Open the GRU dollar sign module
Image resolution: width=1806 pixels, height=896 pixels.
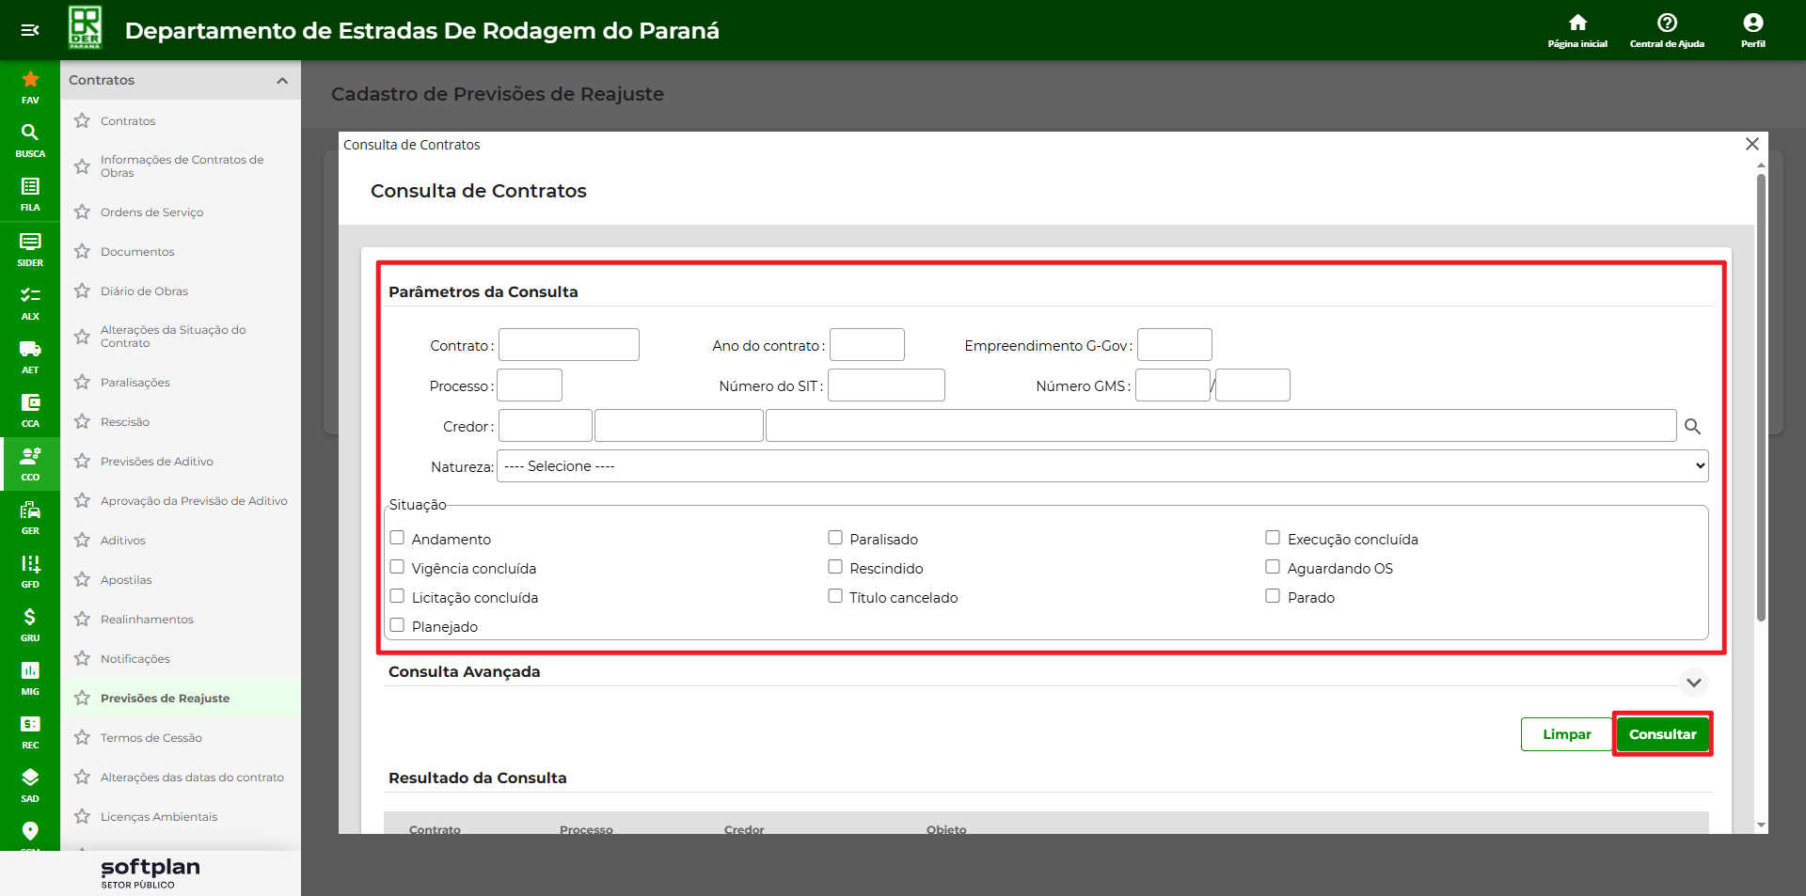click(30, 619)
